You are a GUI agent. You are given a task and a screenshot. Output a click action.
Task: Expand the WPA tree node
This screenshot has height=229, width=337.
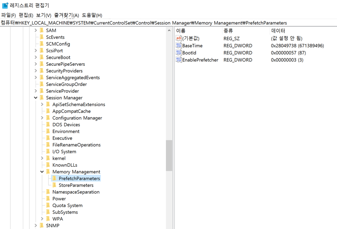pos(42,219)
